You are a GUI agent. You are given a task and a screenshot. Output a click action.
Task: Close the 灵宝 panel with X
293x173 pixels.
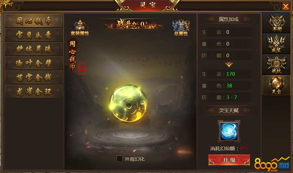tap(286, 6)
